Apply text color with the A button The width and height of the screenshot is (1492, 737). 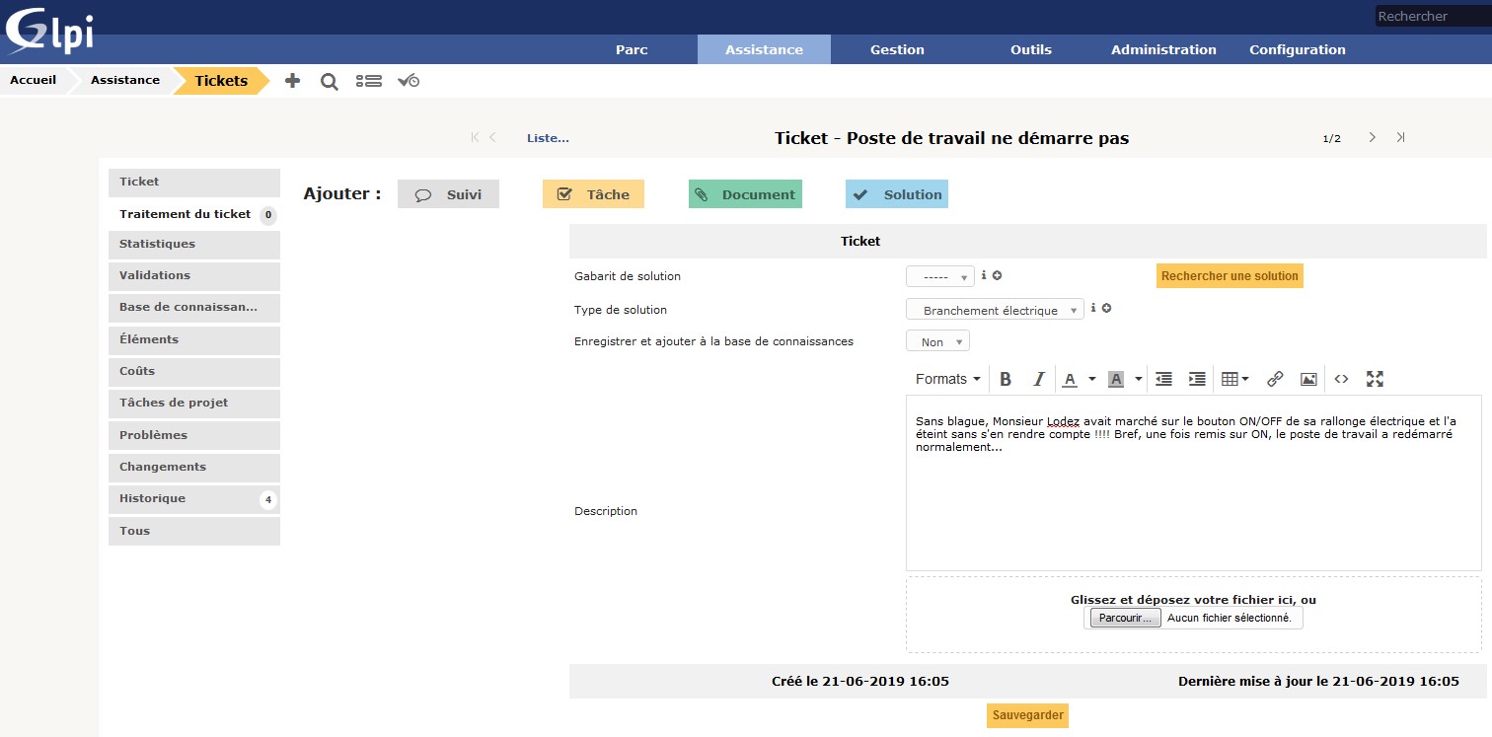(1070, 379)
